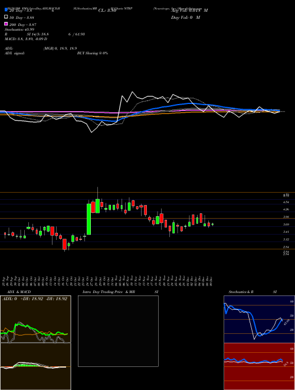Click the 'Stochastics & R' panel title
Image resolution: width=295 pixels, height=390 pixels.
point(241,292)
